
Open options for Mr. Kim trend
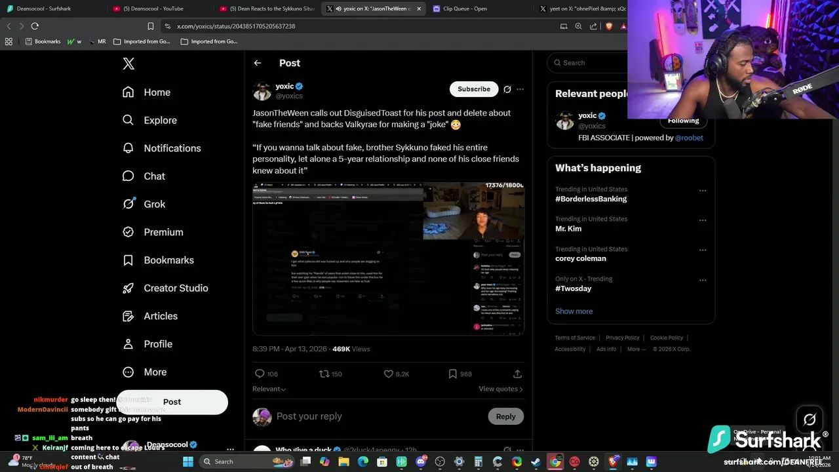[703, 220]
